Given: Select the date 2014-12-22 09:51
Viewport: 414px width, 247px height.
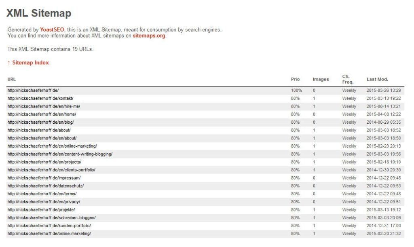Looking at the screenshot, I should click(x=384, y=202).
